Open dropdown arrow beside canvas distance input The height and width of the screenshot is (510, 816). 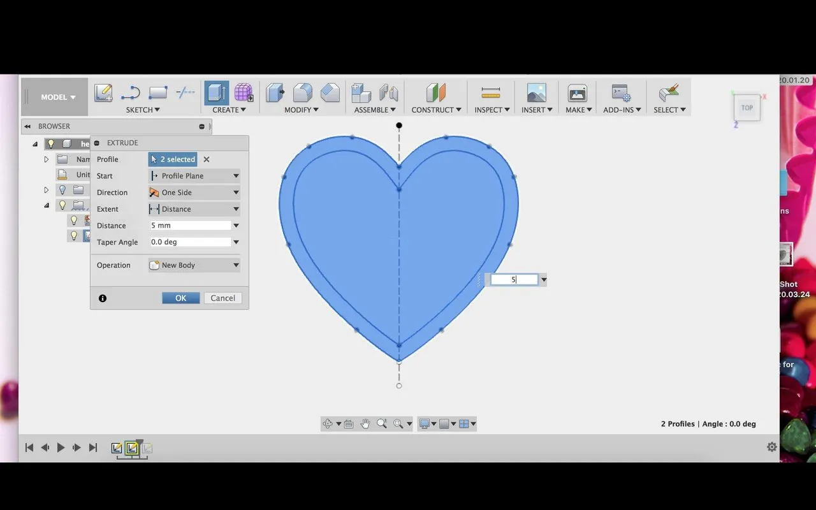pyautogui.click(x=544, y=280)
